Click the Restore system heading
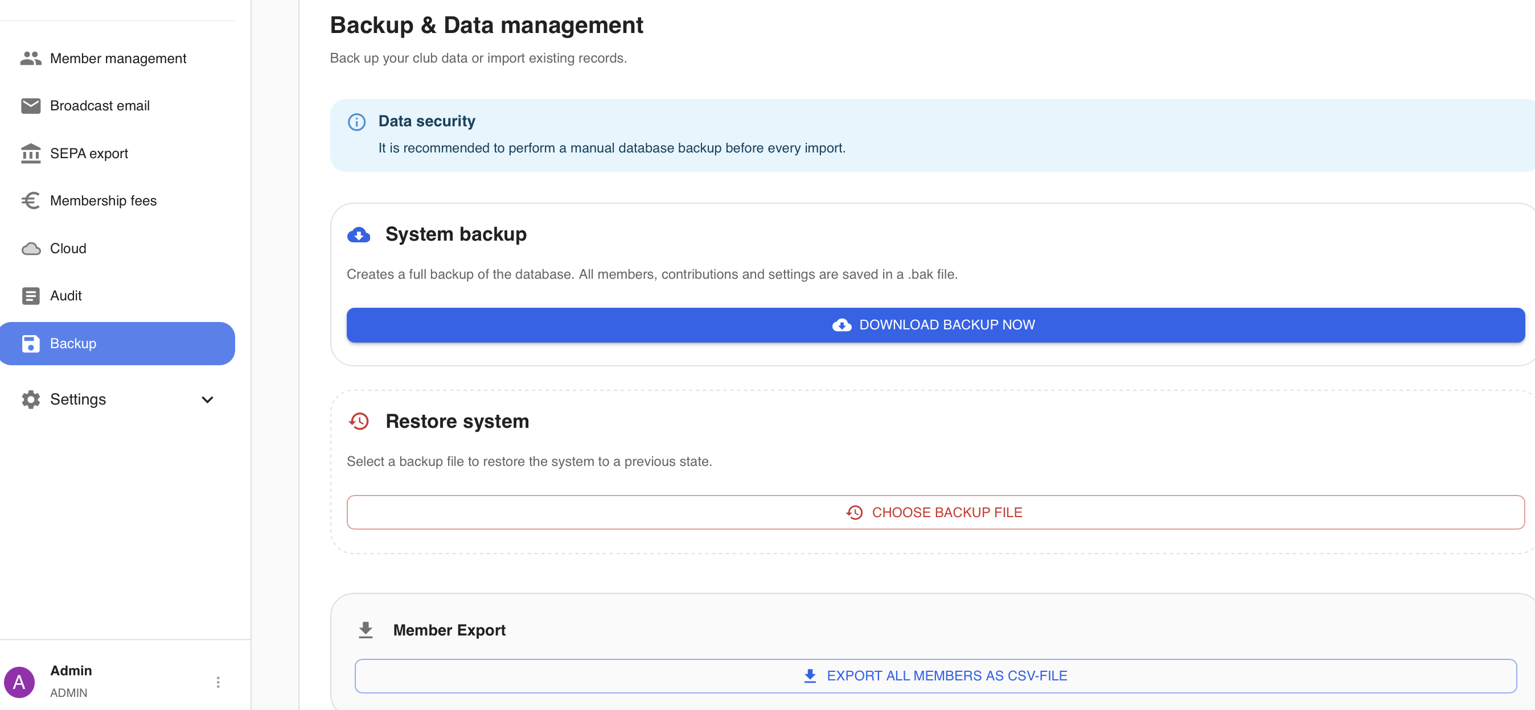 coord(457,421)
